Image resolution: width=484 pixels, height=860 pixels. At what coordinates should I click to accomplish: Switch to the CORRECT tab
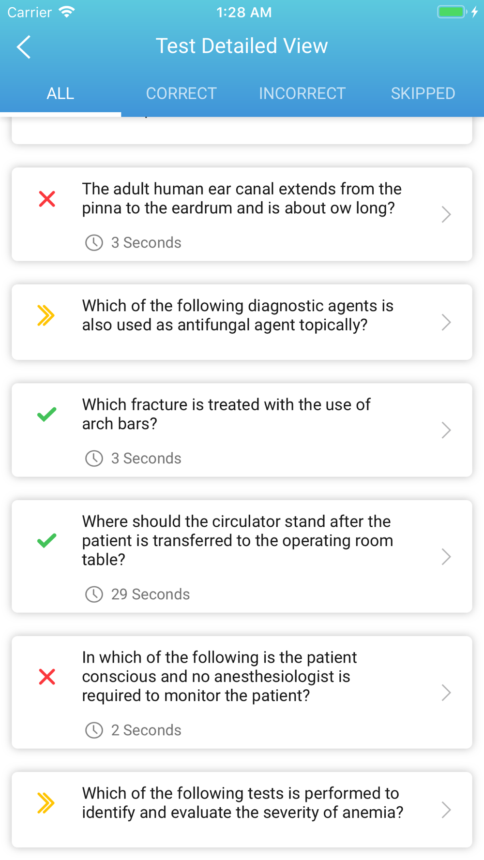click(181, 93)
